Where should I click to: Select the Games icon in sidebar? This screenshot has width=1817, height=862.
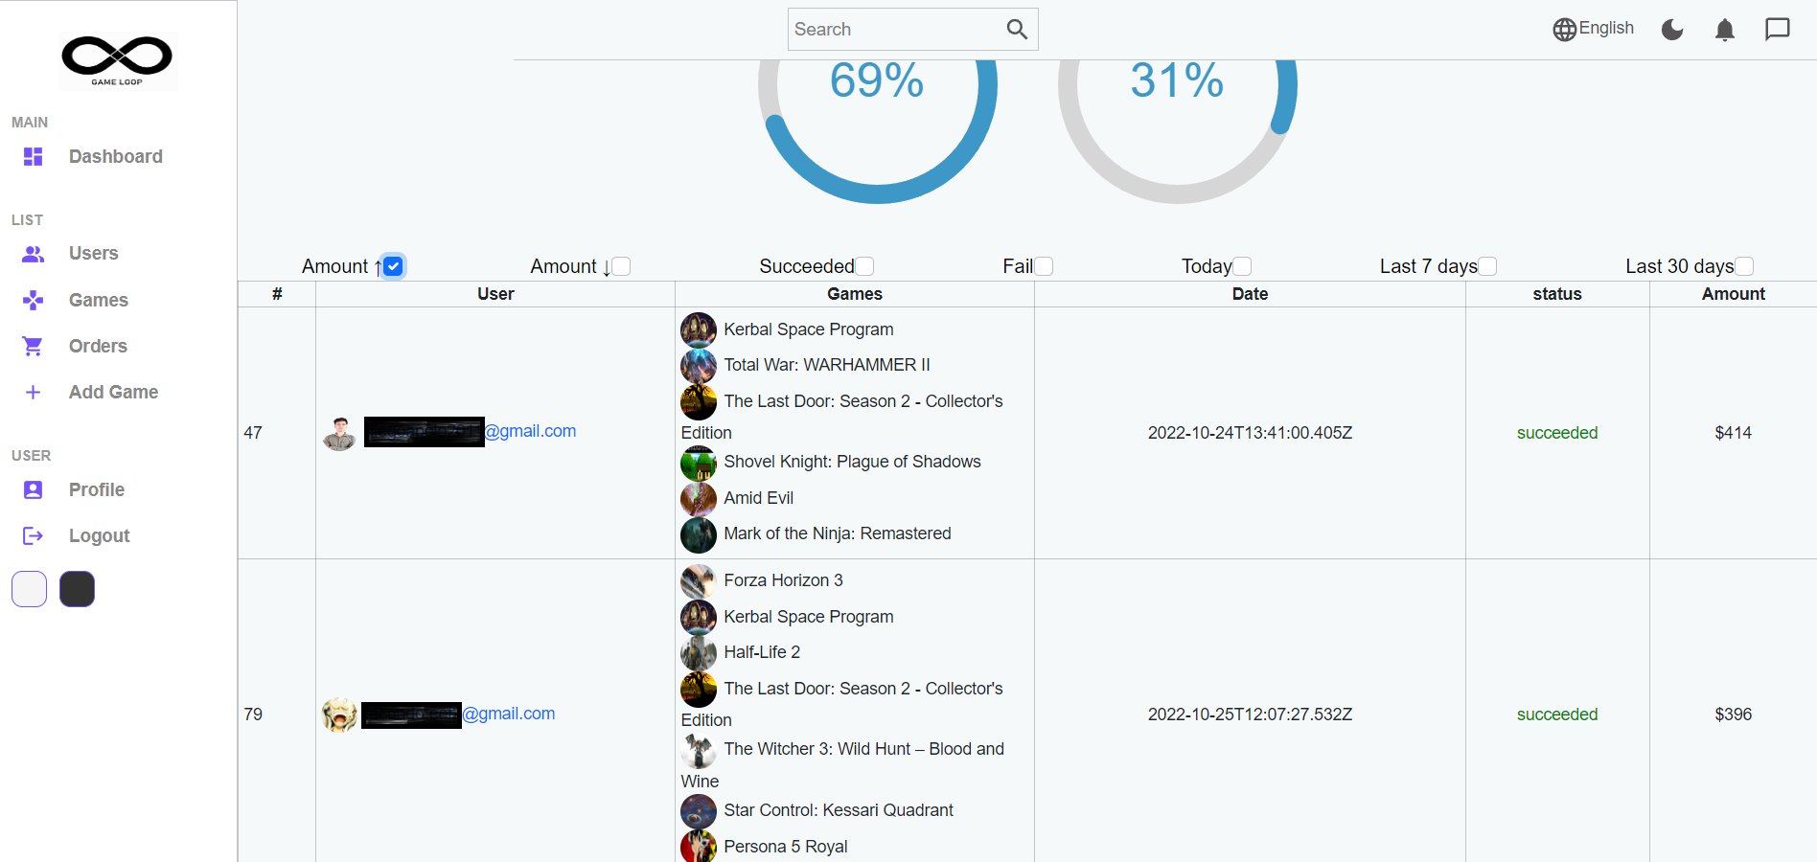pyautogui.click(x=33, y=300)
